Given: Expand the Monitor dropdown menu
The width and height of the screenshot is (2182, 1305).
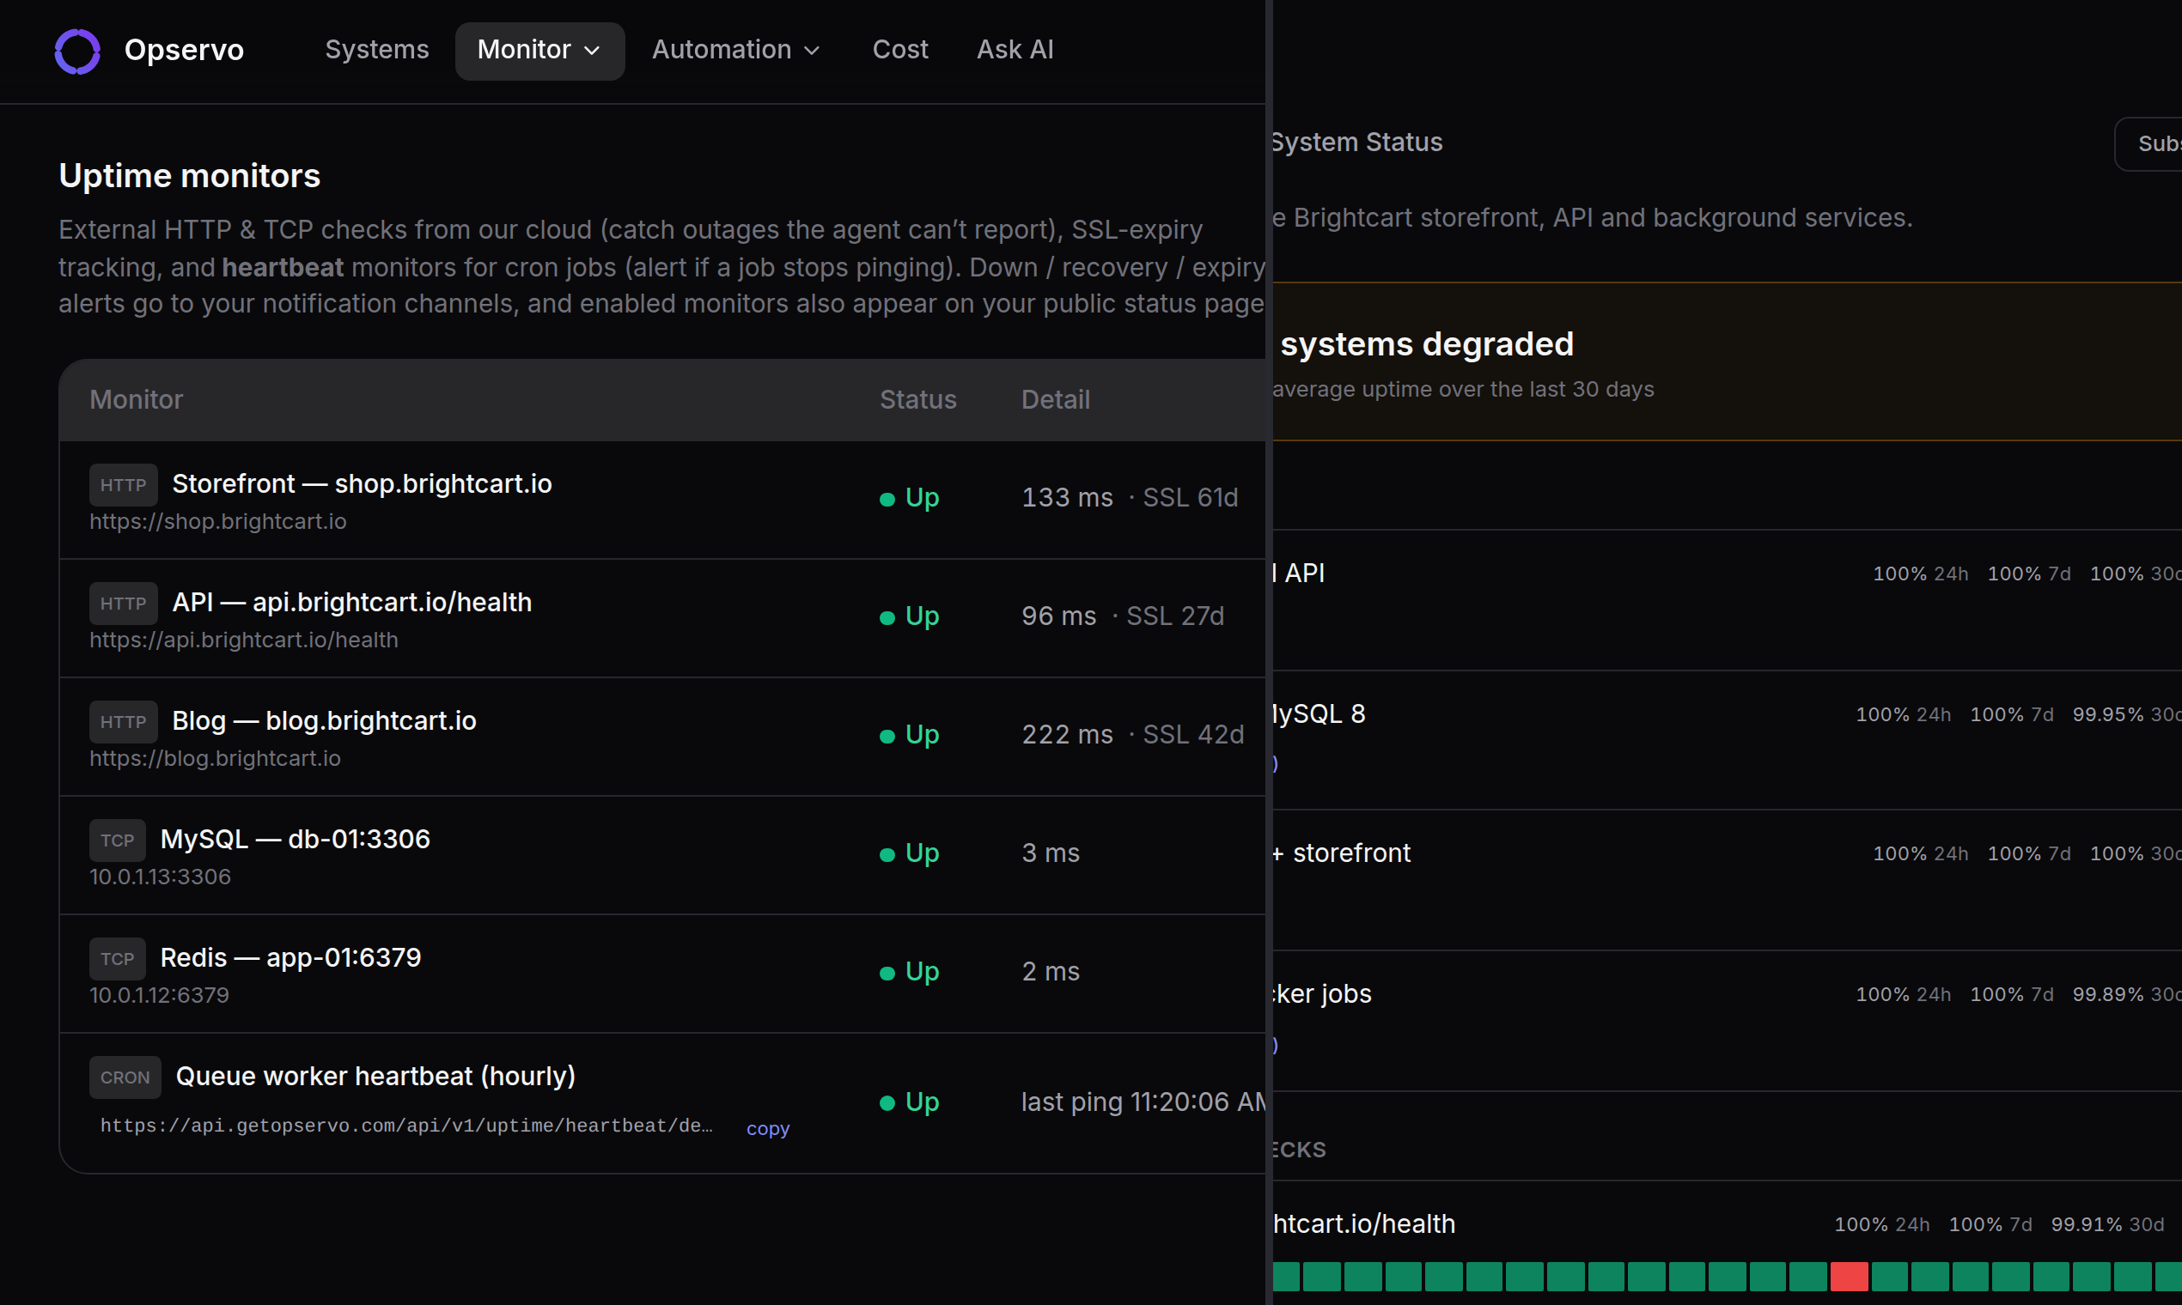Looking at the screenshot, I should (539, 50).
